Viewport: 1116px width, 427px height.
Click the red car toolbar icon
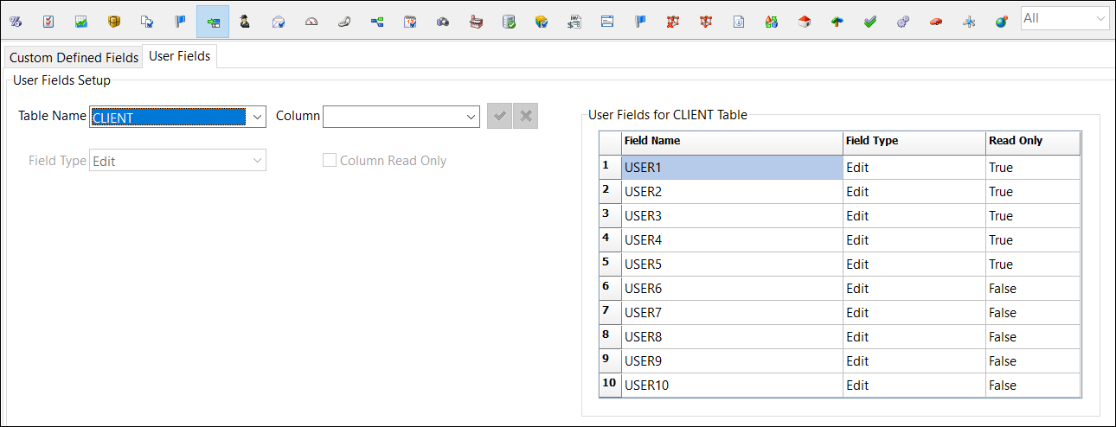coord(935,21)
